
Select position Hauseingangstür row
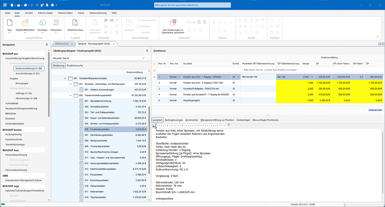point(267,100)
